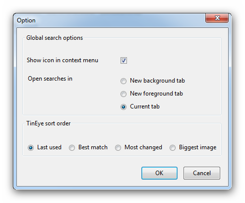Viewport: 245px width, 203px height.
Task: Pick the Last used sort order radio
Action: coord(31,148)
